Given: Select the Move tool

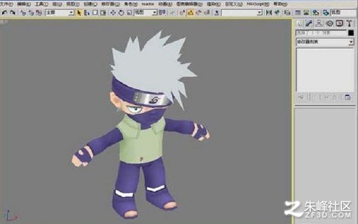Looking at the screenshot, I should click(113, 13).
